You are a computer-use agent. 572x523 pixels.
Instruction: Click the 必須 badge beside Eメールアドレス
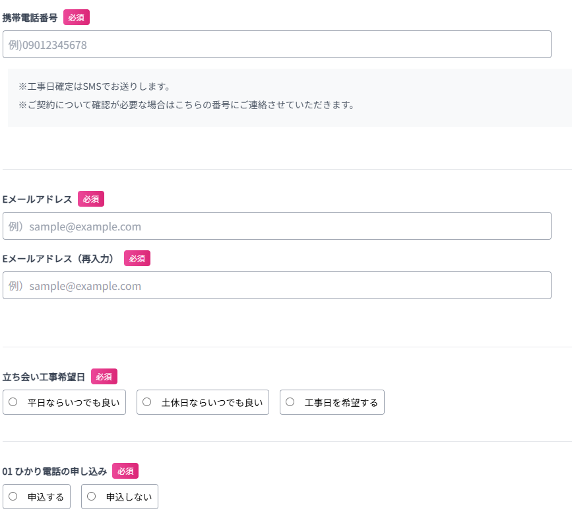[91, 199]
